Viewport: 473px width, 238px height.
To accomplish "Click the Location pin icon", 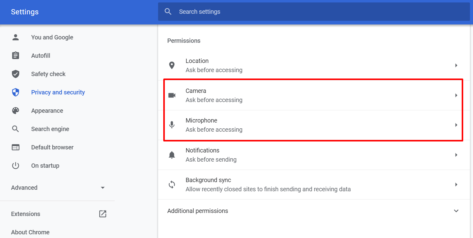I will pyautogui.click(x=172, y=65).
